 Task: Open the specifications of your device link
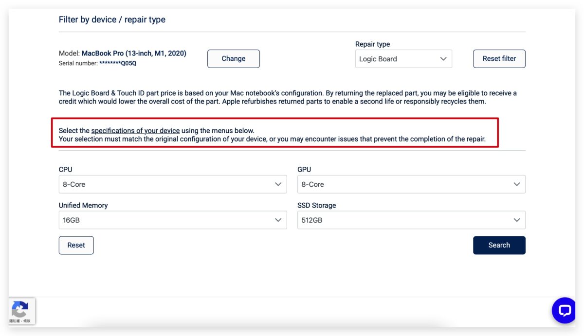tap(135, 131)
